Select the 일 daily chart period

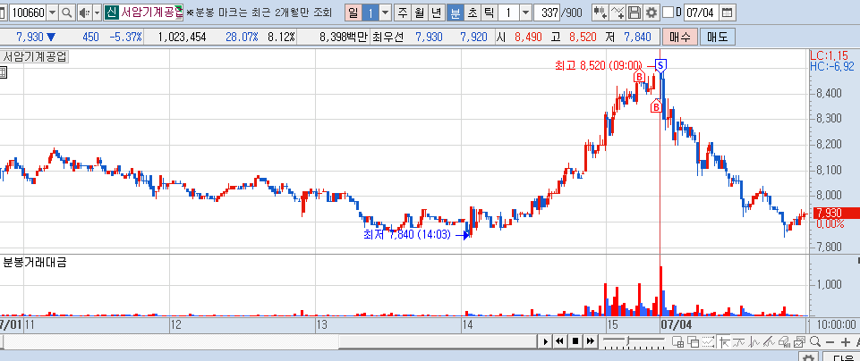pyautogui.click(x=353, y=12)
